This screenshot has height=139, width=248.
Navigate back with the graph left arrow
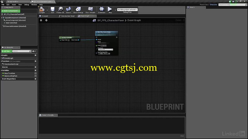pyautogui.click(x=41, y=20)
